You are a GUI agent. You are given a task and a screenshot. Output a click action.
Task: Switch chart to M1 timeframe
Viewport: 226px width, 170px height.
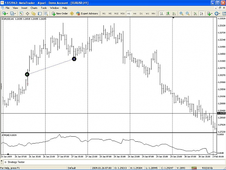tap(104, 13)
